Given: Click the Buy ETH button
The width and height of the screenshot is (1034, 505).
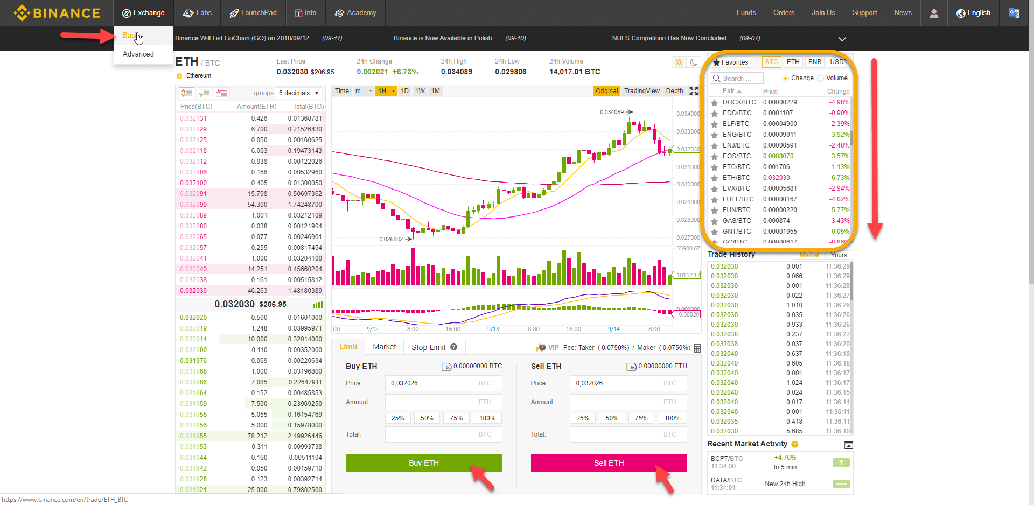Looking at the screenshot, I should 424,463.
